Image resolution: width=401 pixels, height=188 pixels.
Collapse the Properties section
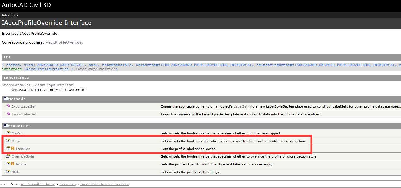coord(5,126)
